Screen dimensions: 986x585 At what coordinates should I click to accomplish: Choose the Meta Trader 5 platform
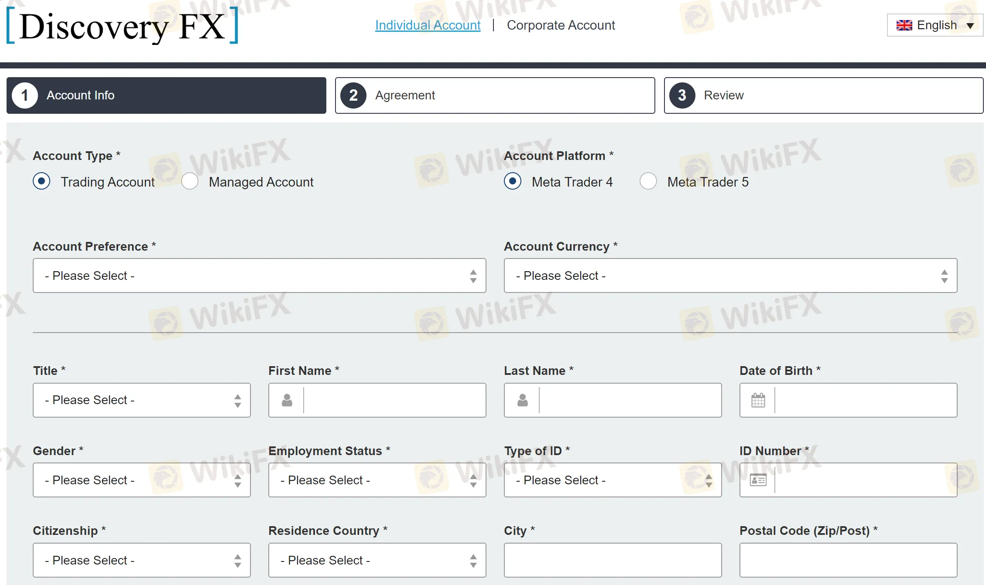(x=648, y=181)
